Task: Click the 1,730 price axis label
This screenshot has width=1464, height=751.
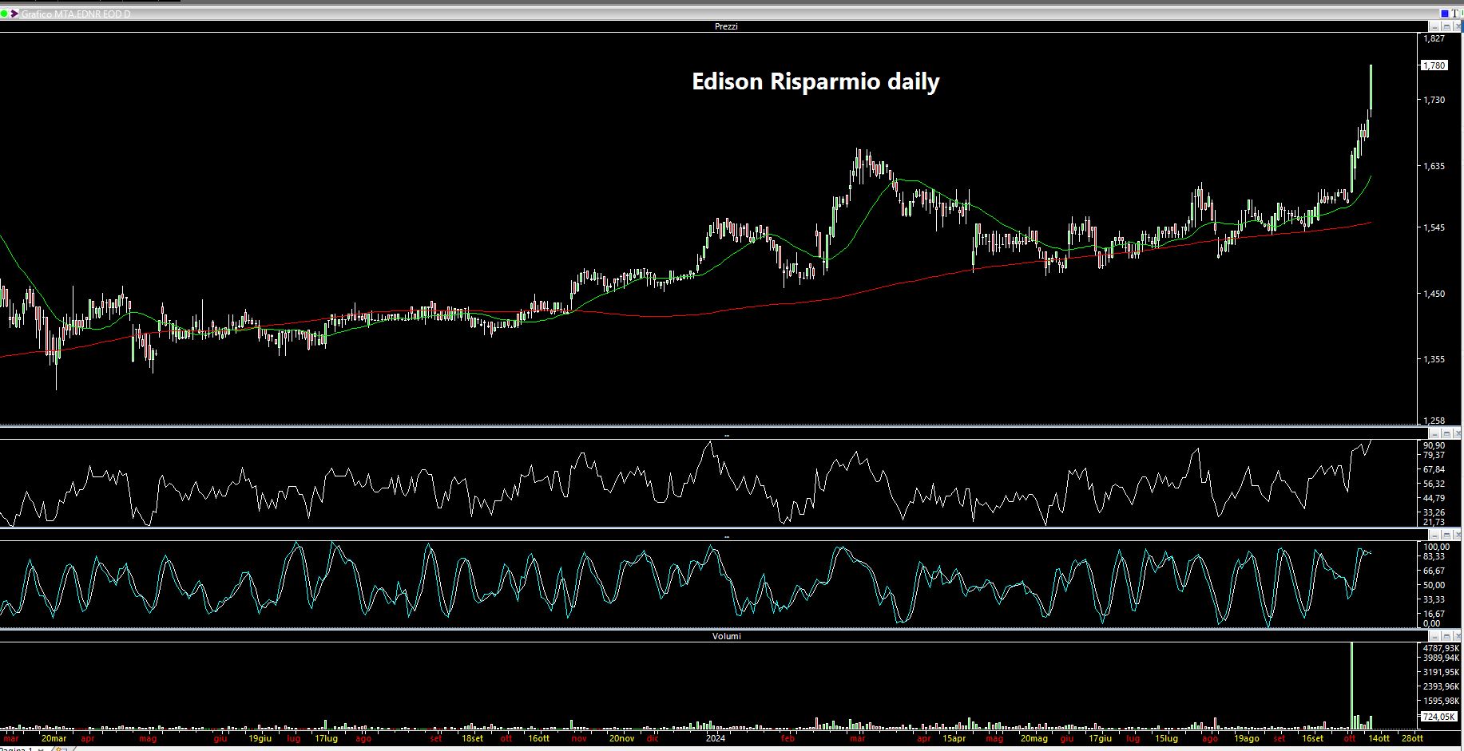Action: (x=1434, y=100)
